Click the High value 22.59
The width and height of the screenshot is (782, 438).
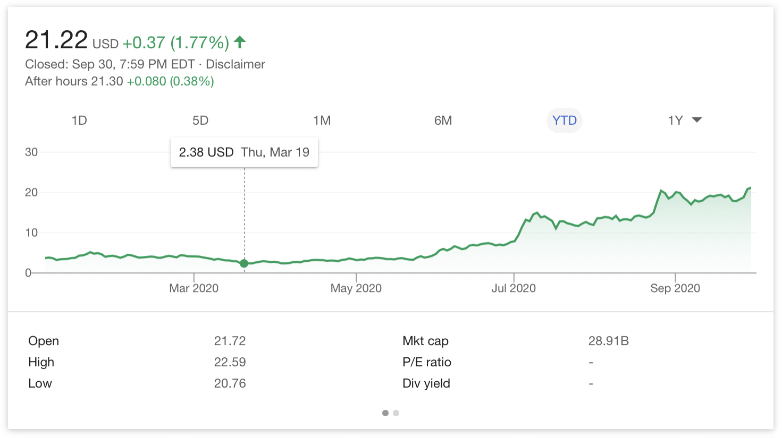tap(230, 362)
